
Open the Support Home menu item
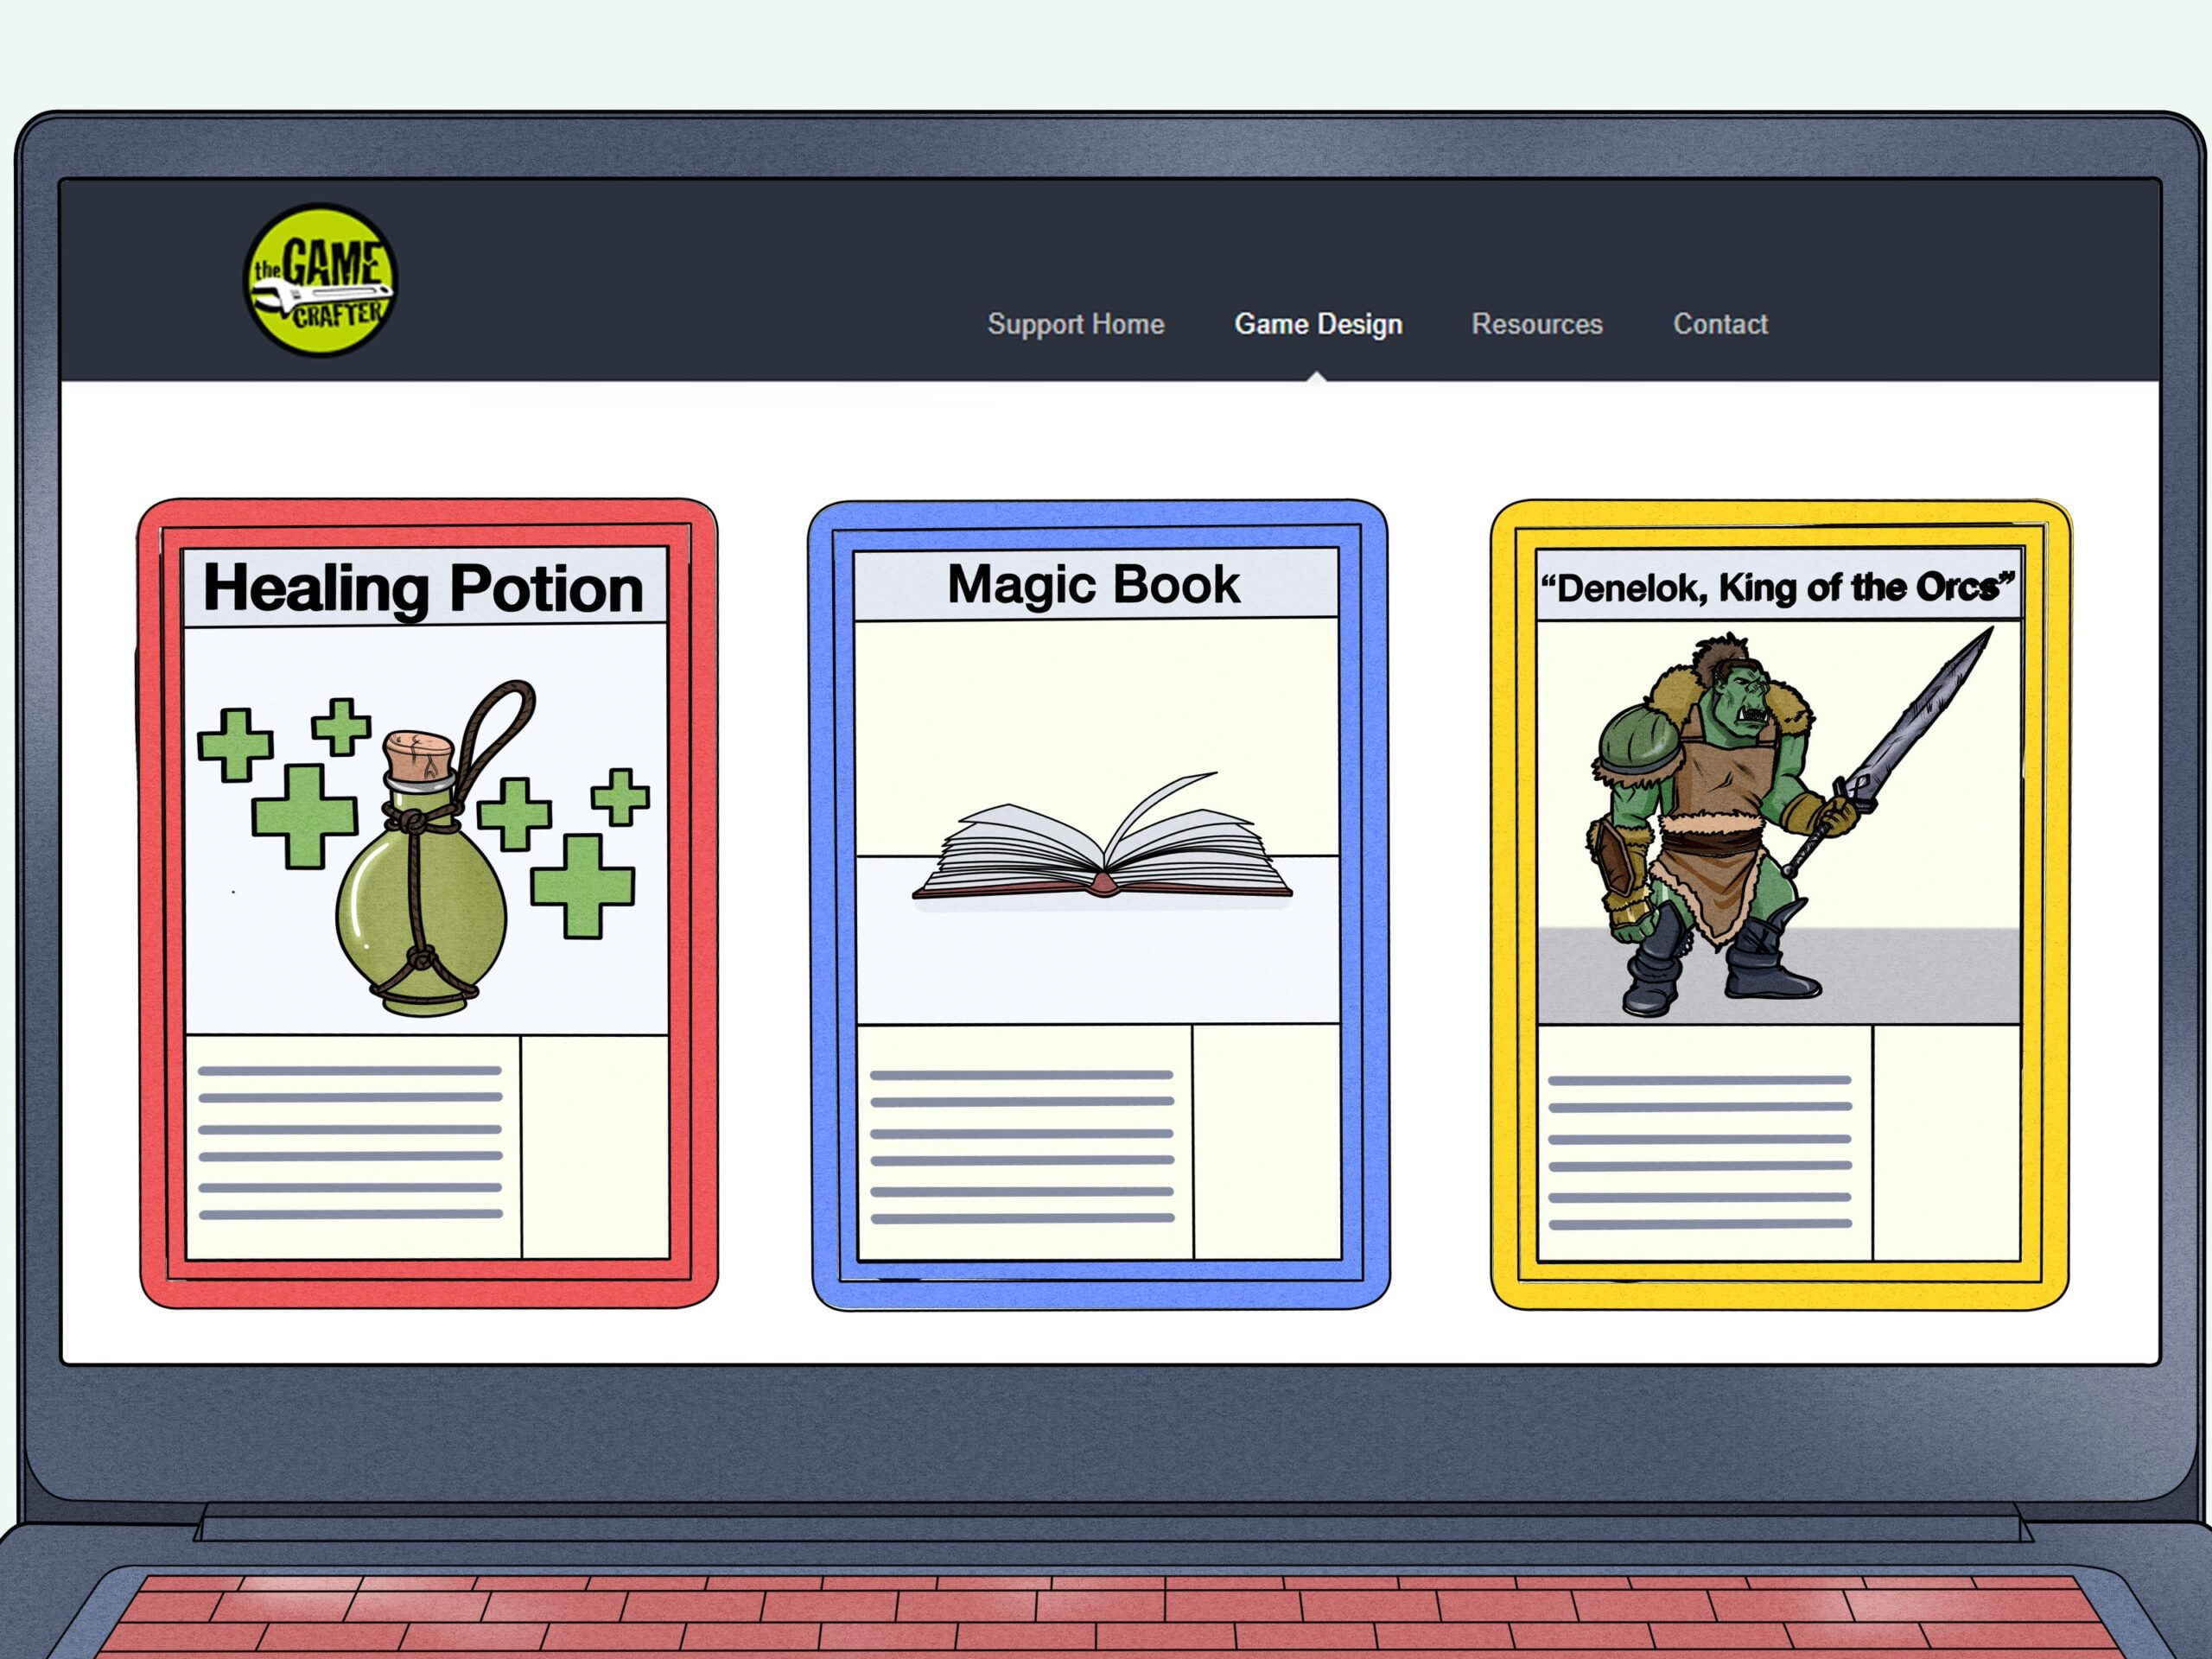pos(1075,324)
